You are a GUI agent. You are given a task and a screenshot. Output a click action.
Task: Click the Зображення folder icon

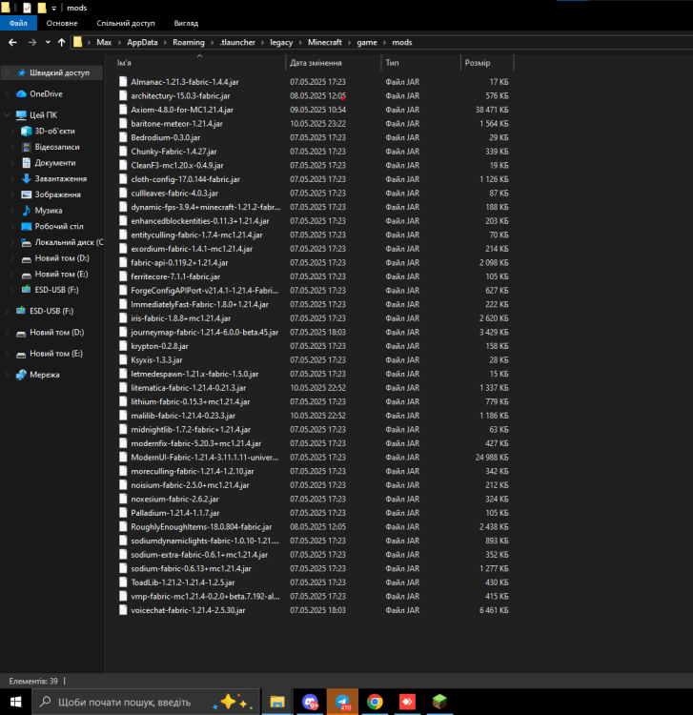tap(27, 194)
